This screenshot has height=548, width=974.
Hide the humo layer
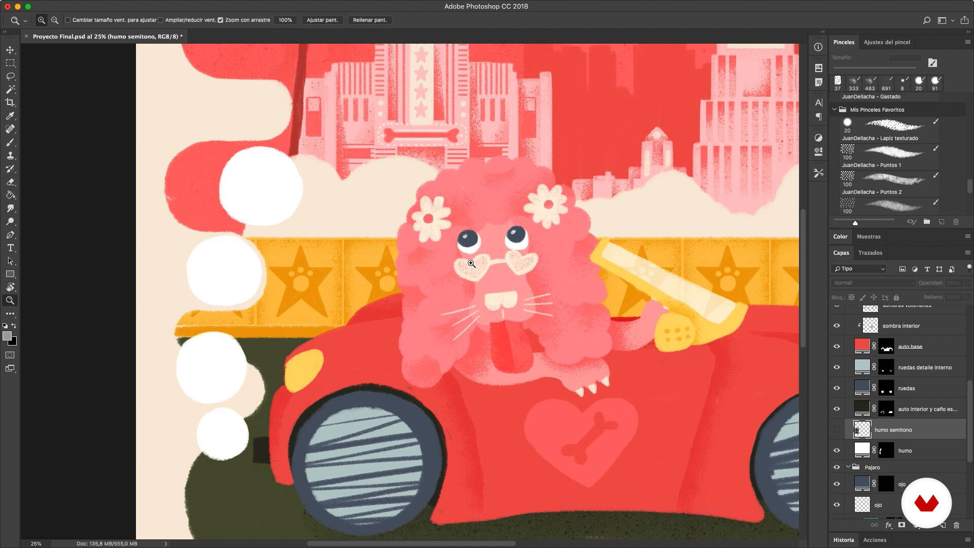(837, 451)
